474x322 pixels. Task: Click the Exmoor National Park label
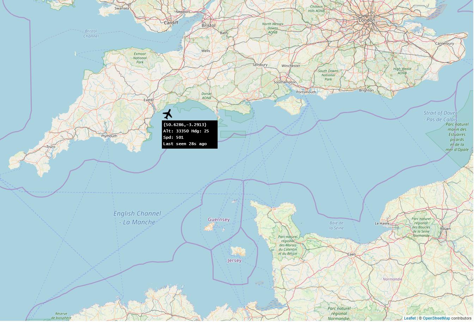click(140, 58)
